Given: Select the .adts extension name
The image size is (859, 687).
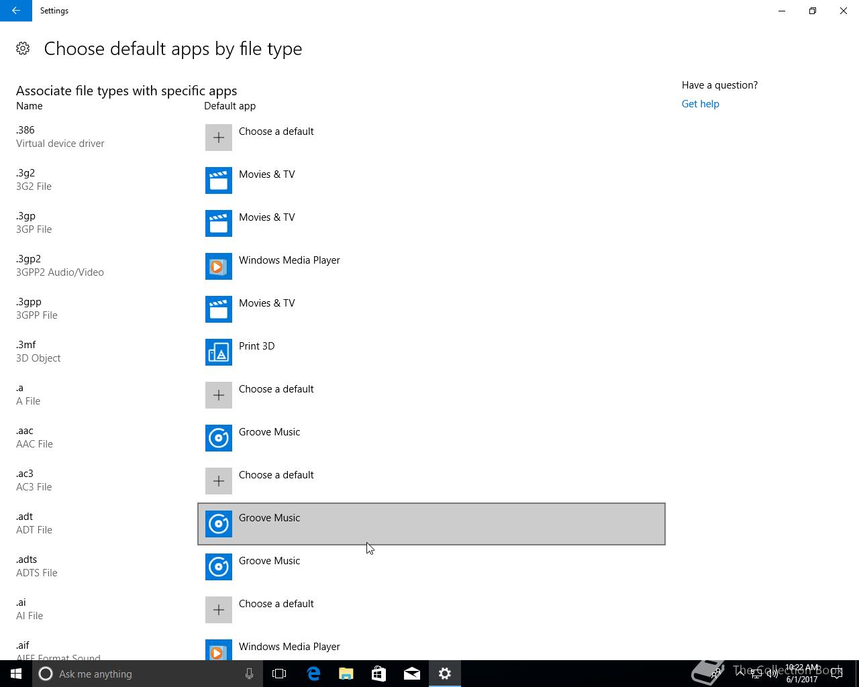Looking at the screenshot, I should point(27,560).
